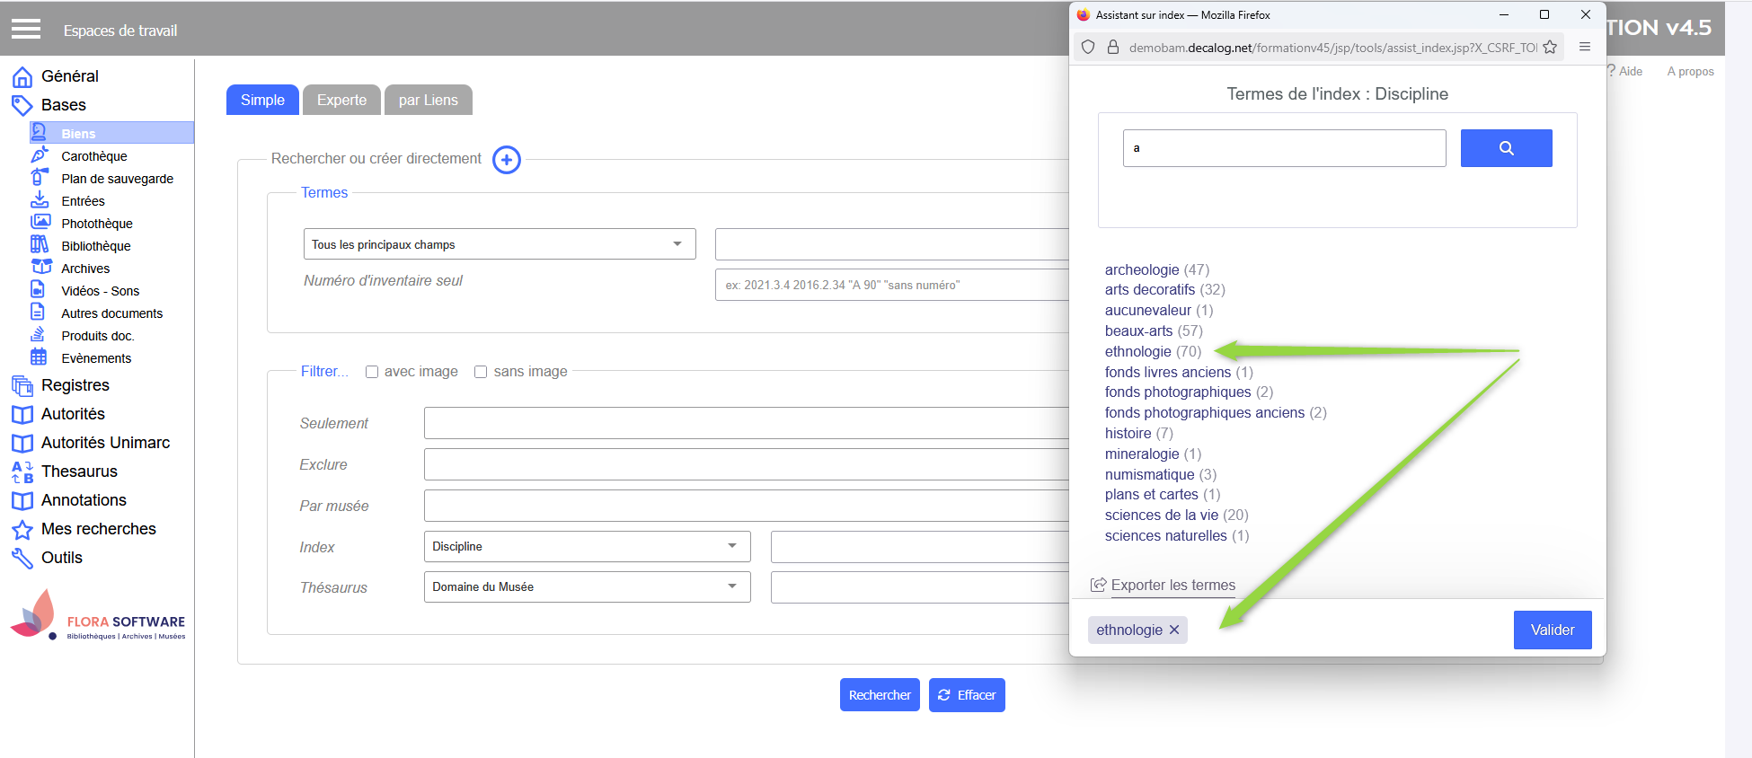This screenshot has width=1752, height=758.
Task: Open the Carothèque icon in the sidebar
Action: click(40, 155)
